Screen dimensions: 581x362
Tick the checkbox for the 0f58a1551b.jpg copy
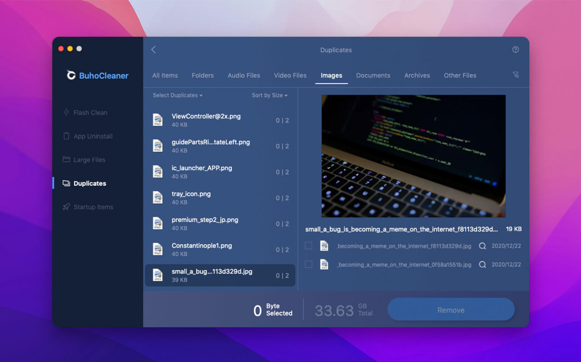point(308,264)
